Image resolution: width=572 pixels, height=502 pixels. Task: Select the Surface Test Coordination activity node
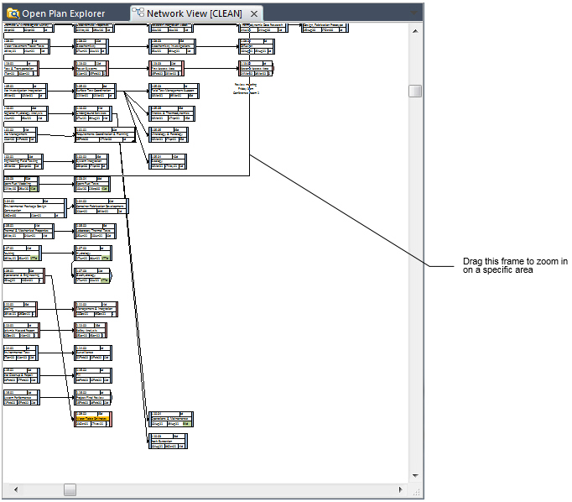point(92,91)
